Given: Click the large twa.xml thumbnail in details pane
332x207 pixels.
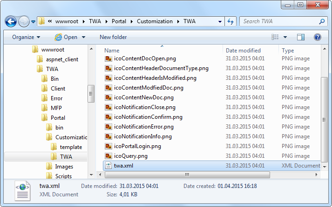Looking at the screenshot, I should tap(22, 191).
